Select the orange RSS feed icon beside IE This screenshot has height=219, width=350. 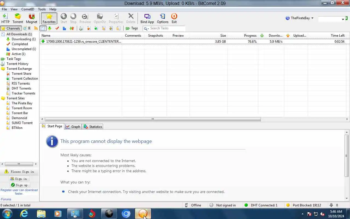coord(36,28)
